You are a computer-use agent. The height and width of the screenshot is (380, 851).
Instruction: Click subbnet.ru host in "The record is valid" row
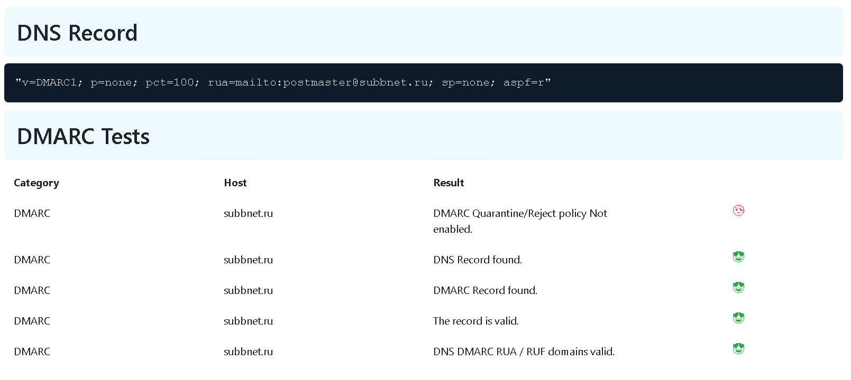(248, 321)
